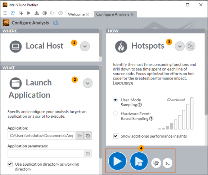Screen dimensions: 208x175
Task: Maximize the VTune Profiler window
Action: pos(187,5)
